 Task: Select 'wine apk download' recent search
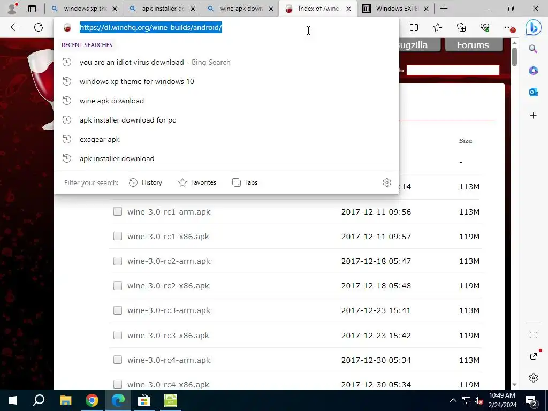226,101
